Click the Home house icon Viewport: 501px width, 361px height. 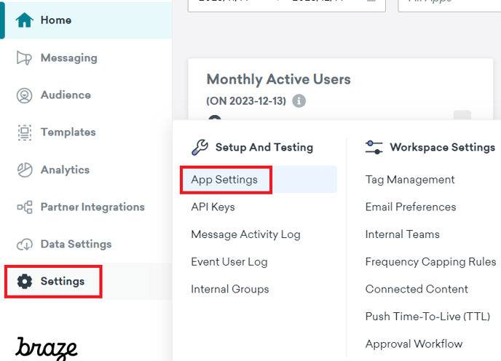(25, 20)
